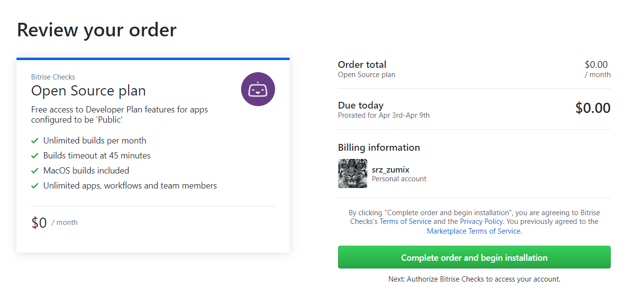Click the srz_zumix account name
This screenshot has height=300, width=635.
[391, 169]
